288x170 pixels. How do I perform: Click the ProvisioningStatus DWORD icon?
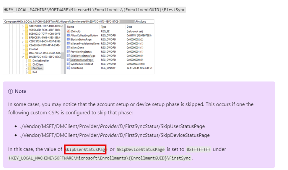pos(68,51)
